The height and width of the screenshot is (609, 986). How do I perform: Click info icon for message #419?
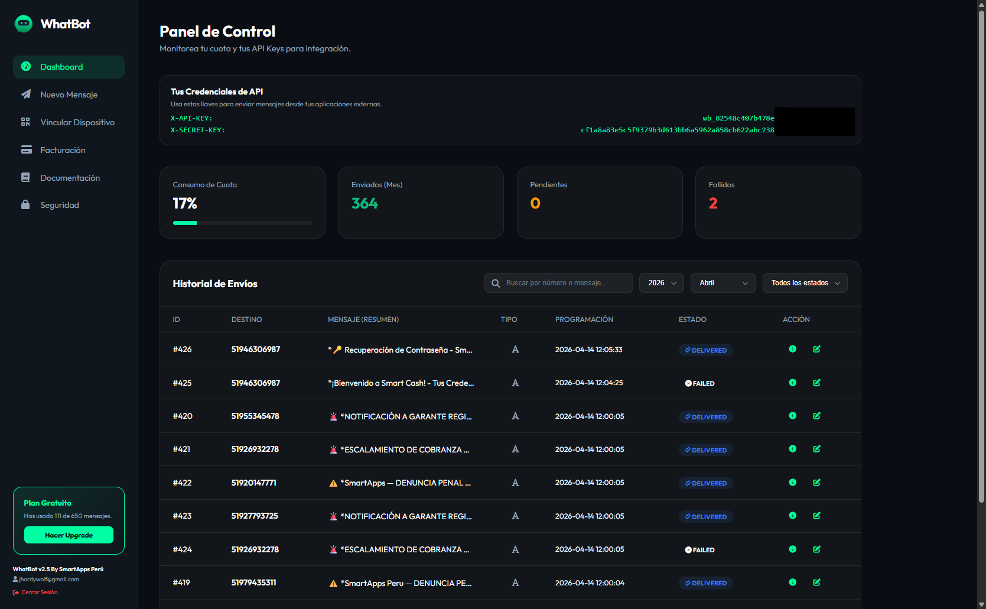(x=793, y=582)
